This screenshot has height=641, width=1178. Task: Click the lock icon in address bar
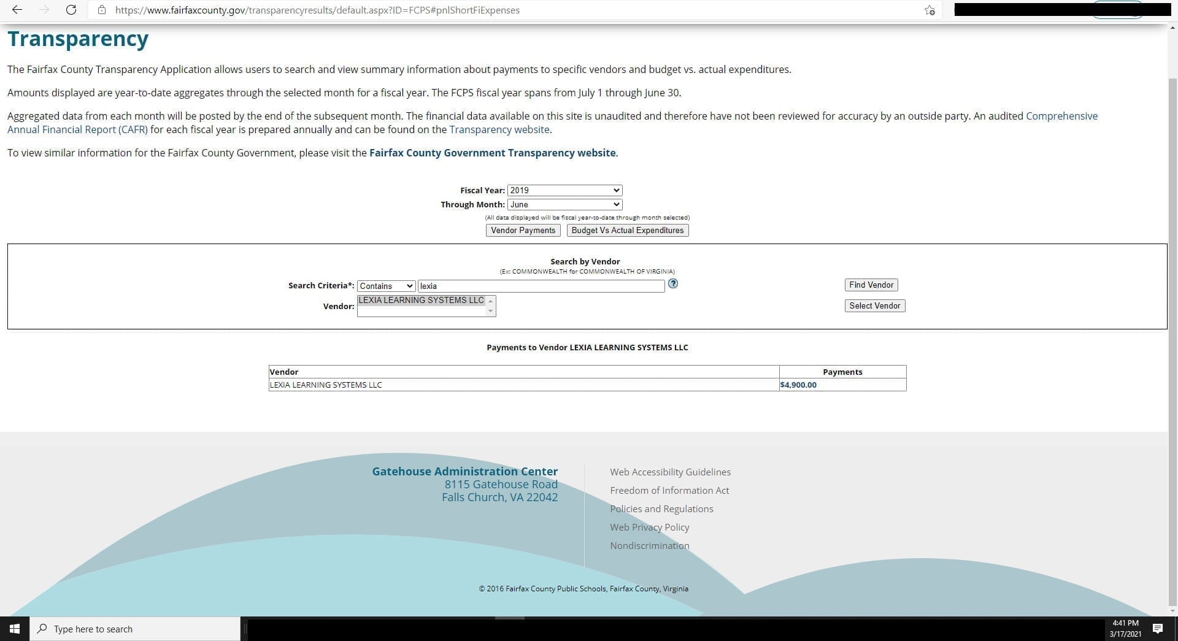[x=102, y=10]
